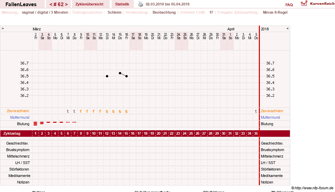The image size is (335, 192).
Task: Click the Zyklustag row label
Action: 12,134
